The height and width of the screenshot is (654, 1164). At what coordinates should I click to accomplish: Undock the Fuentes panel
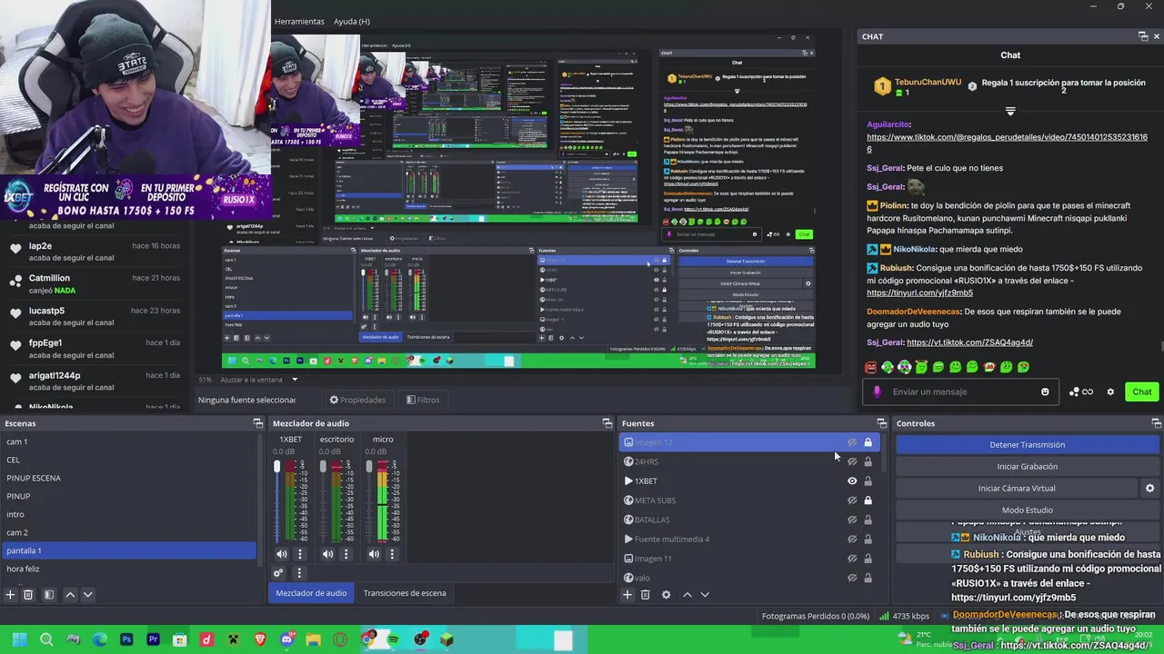tap(881, 423)
